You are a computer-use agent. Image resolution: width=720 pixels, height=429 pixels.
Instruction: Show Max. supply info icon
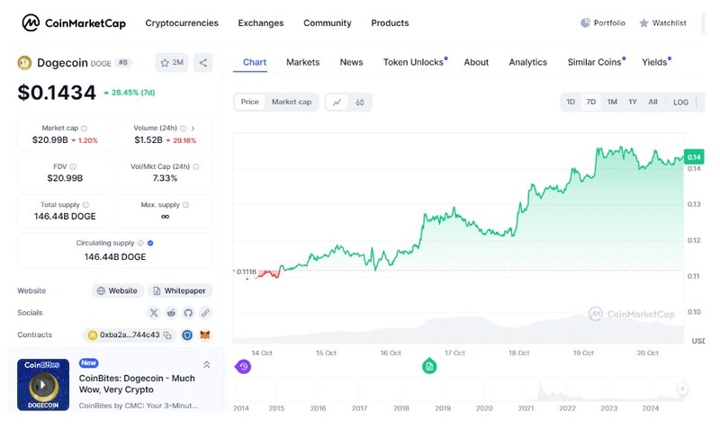(x=185, y=205)
